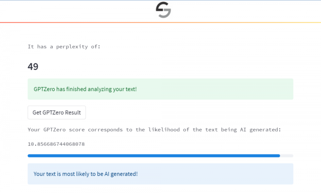Screen dimensions: 321x193
Task: Click the blue filled portion of progress bar
Action: click(x=151, y=156)
